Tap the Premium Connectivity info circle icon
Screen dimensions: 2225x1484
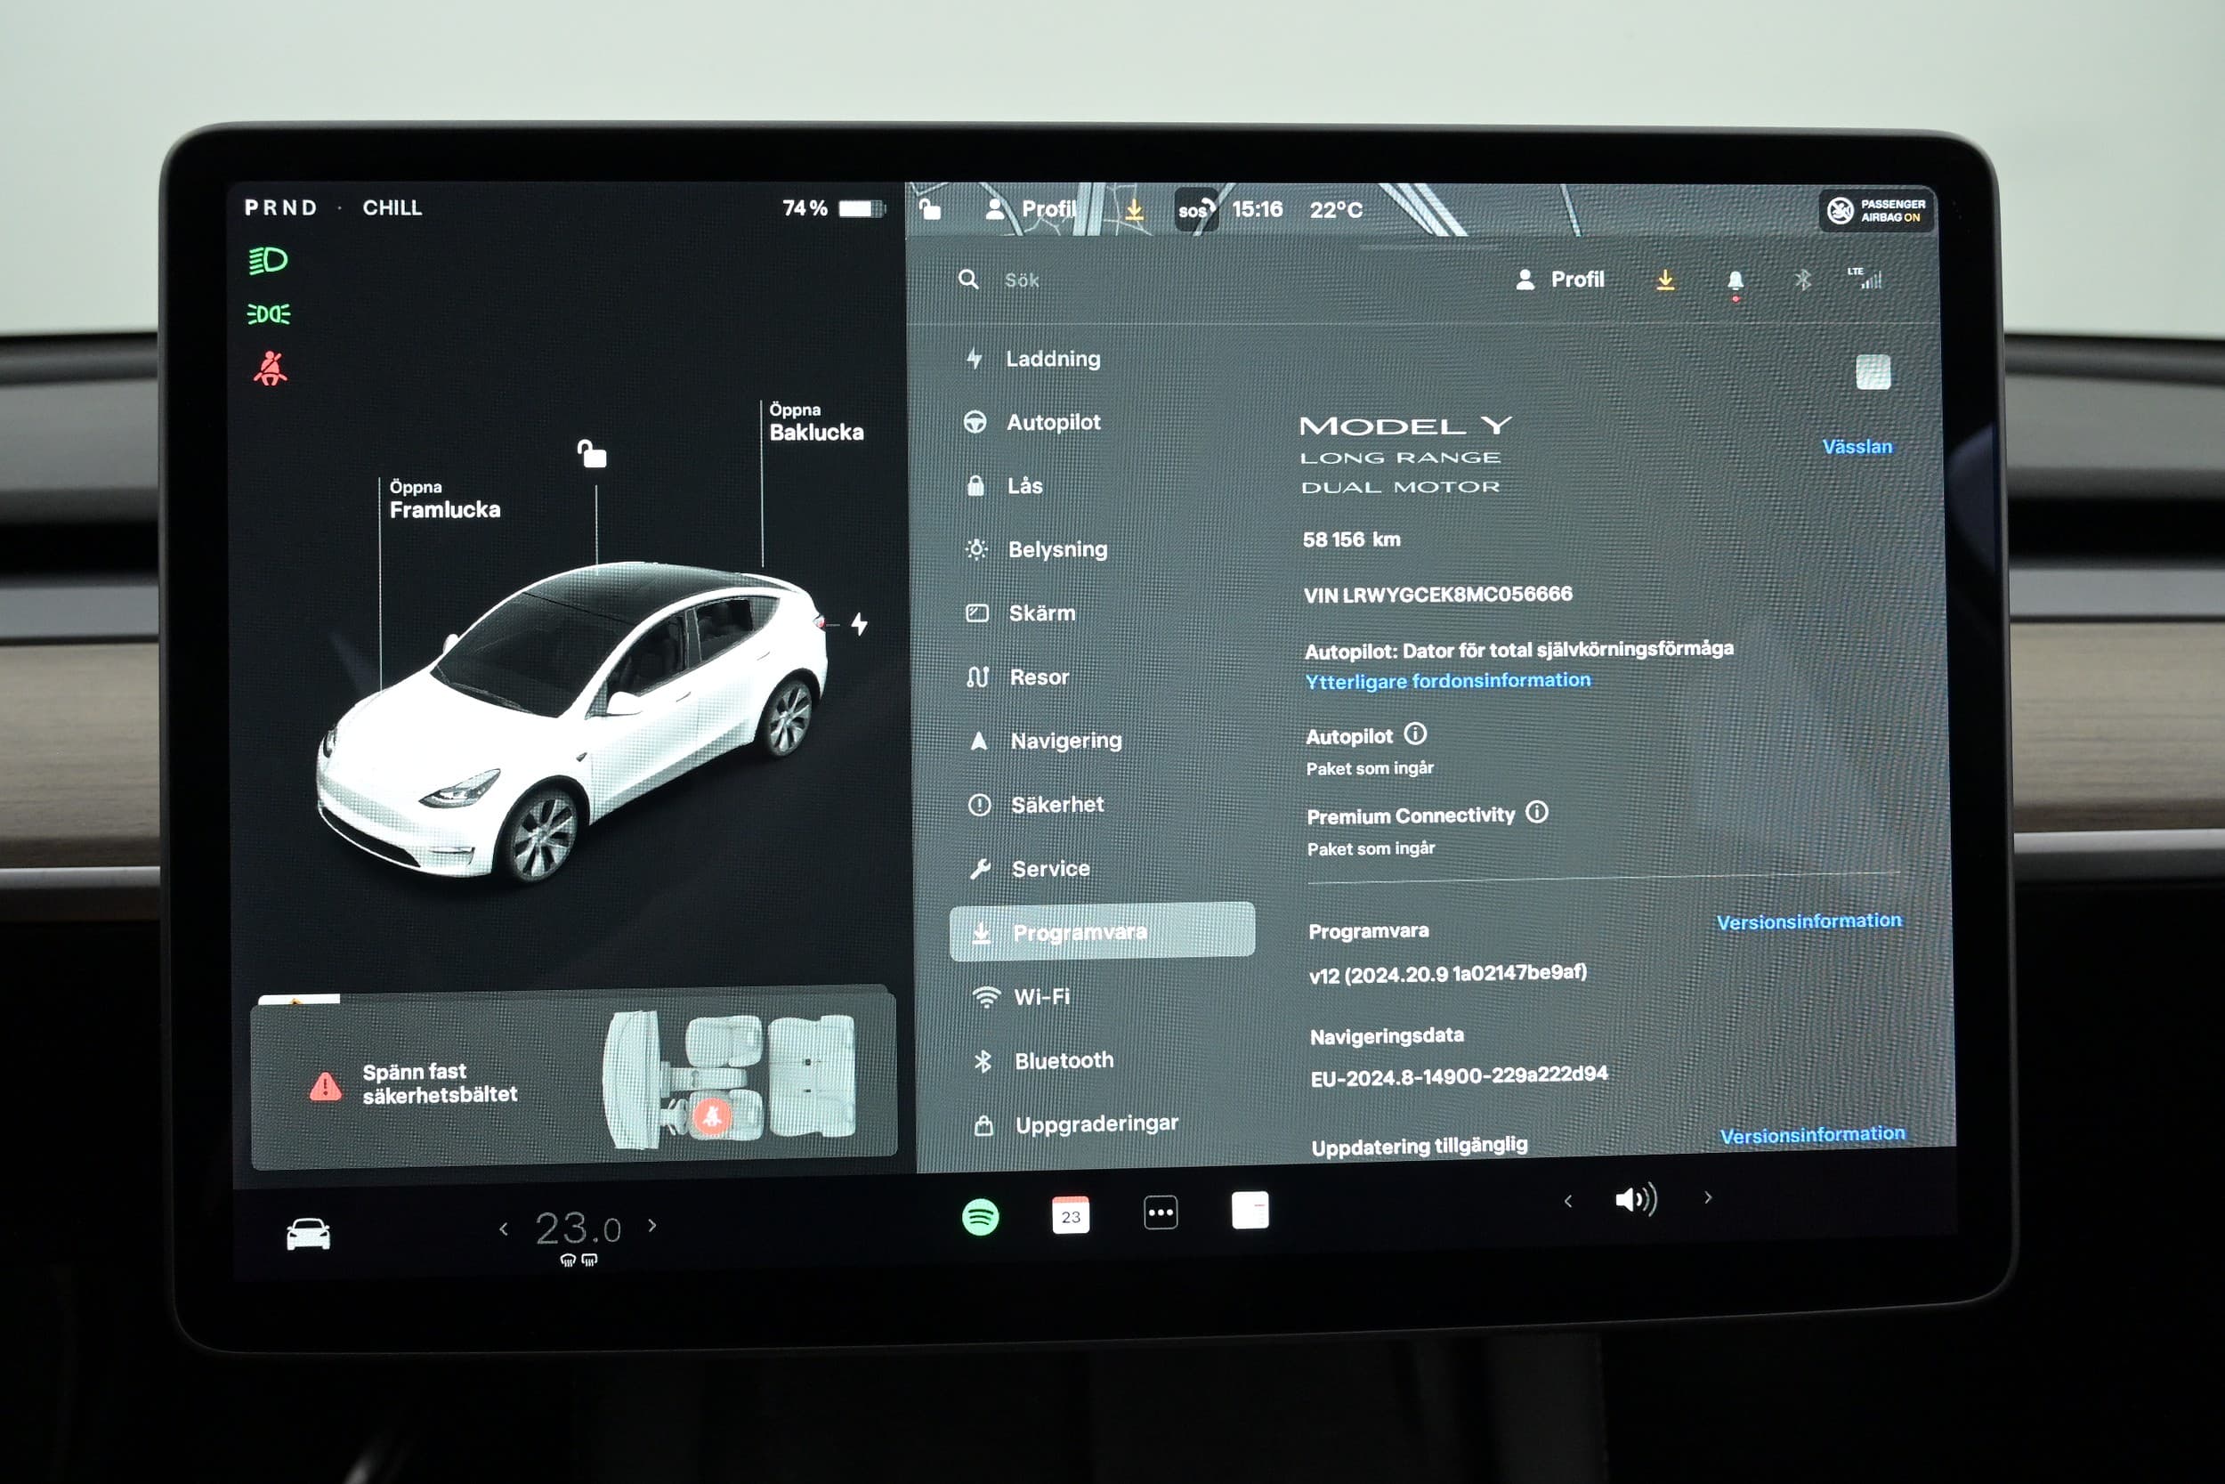(1537, 812)
